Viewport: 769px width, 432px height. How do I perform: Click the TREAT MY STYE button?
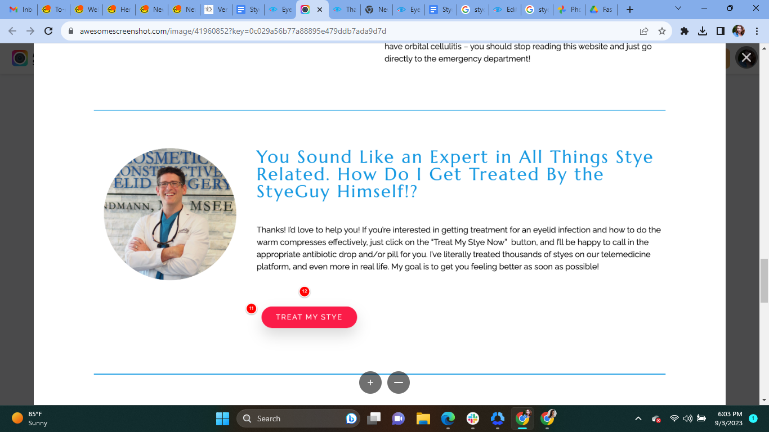(x=309, y=317)
